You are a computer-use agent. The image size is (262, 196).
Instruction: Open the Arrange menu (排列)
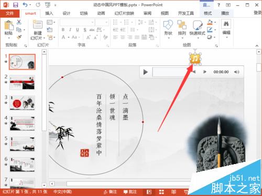pyautogui.click(x=182, y=29)
